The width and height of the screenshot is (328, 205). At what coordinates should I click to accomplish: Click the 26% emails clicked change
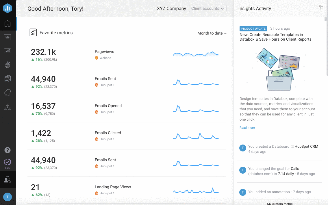(x=37, y=141)
